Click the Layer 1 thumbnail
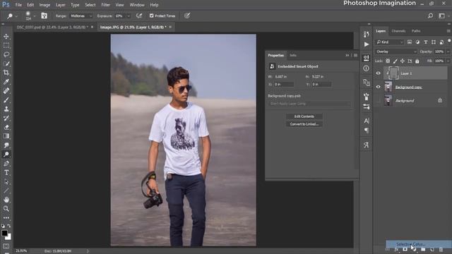The image size is (452, 254). click(393, 73)
